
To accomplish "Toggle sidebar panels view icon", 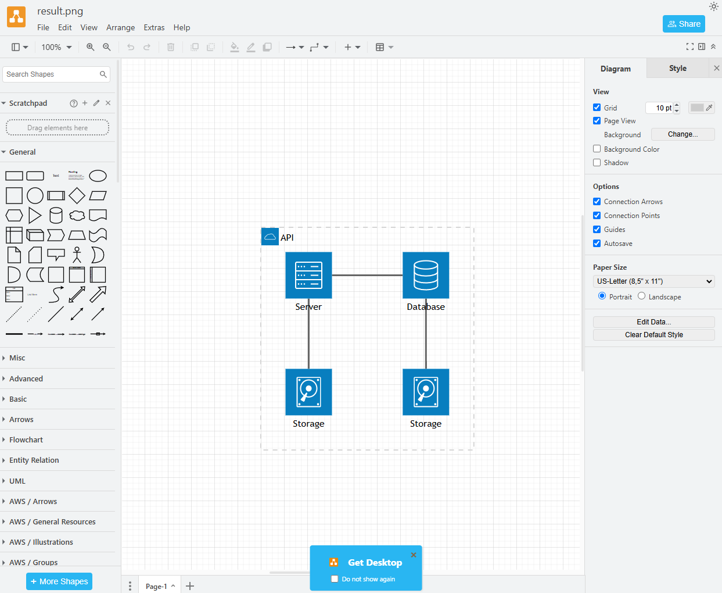I will (x=20, y=47).
